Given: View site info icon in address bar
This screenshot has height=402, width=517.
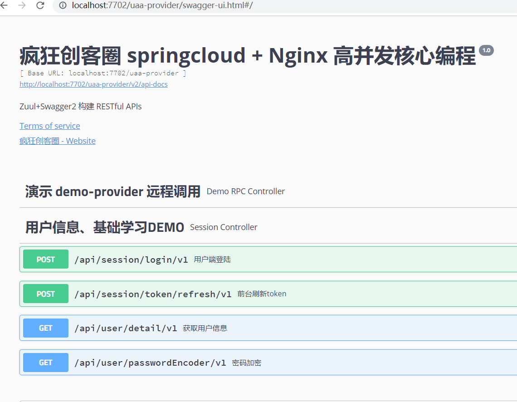Looking at the screenshot, I should coord(63,5).
